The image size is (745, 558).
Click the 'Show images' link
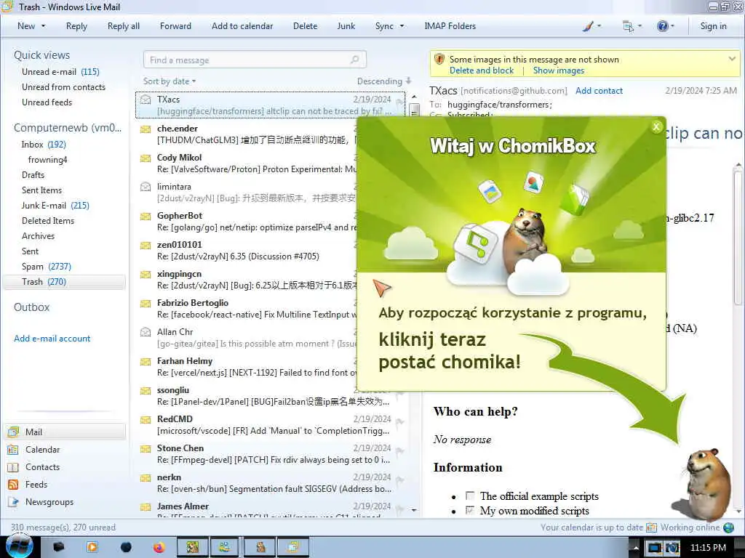pos(558,70)
